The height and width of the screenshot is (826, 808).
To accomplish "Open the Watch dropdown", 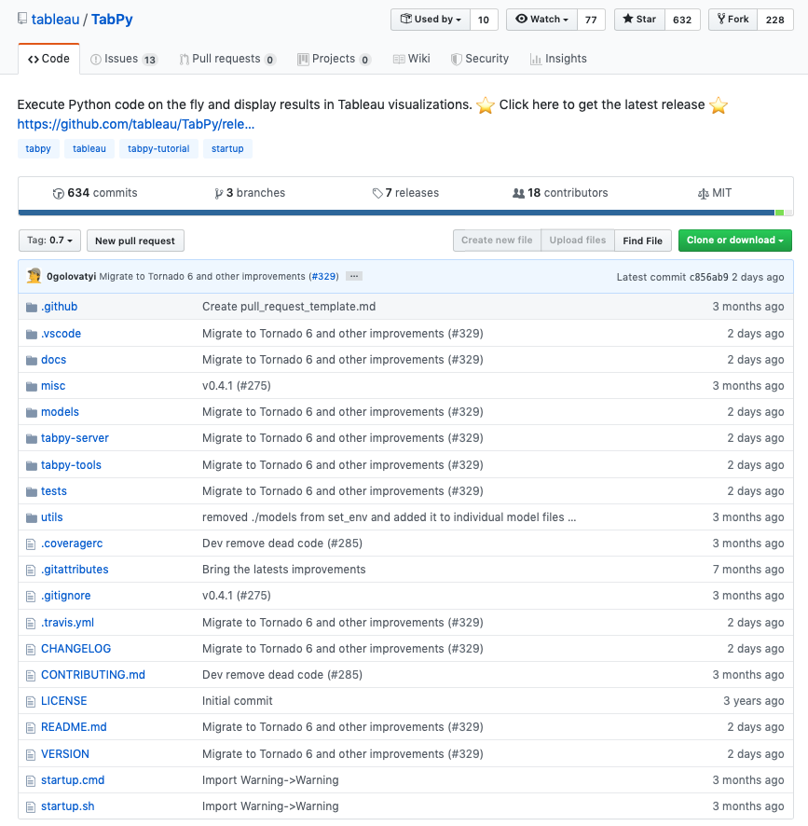I will (x=541, y=20).
